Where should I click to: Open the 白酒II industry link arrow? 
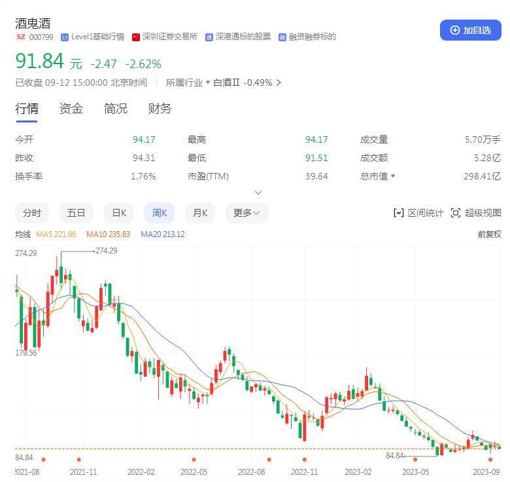[x=279, y=83]
